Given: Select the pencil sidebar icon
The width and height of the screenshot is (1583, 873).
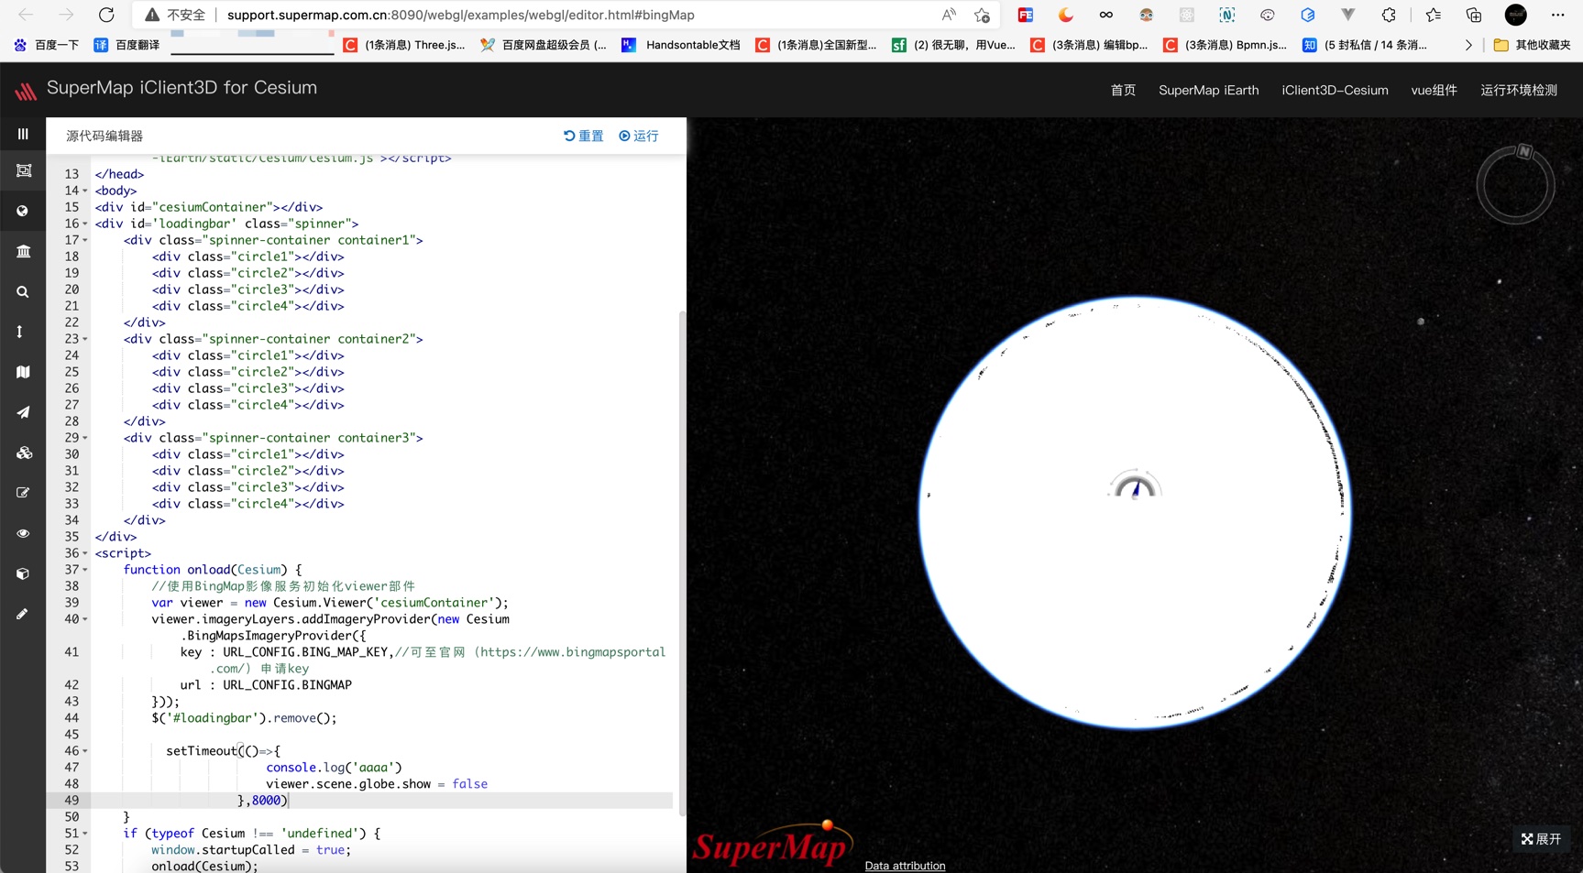Looking at the screenshot, I should pyautogui.click(x=23, y=614).
